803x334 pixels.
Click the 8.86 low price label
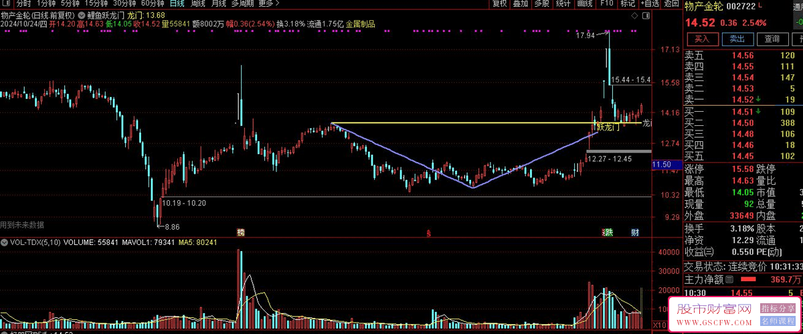pyautogui.click(x=172, y=227)
